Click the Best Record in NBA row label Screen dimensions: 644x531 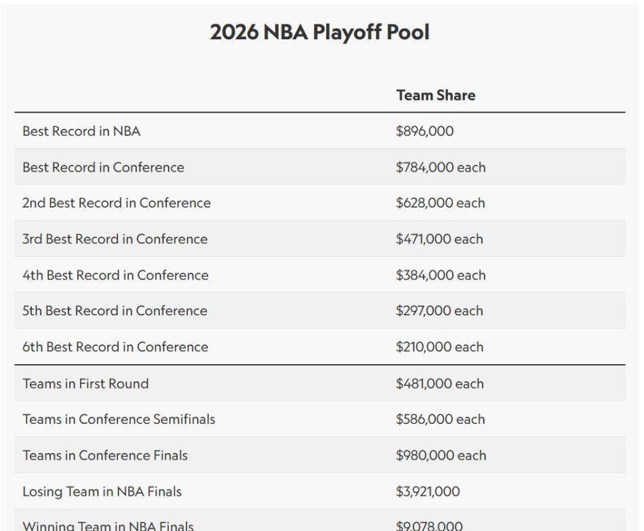pyautogui.click(x=81, y=131)
